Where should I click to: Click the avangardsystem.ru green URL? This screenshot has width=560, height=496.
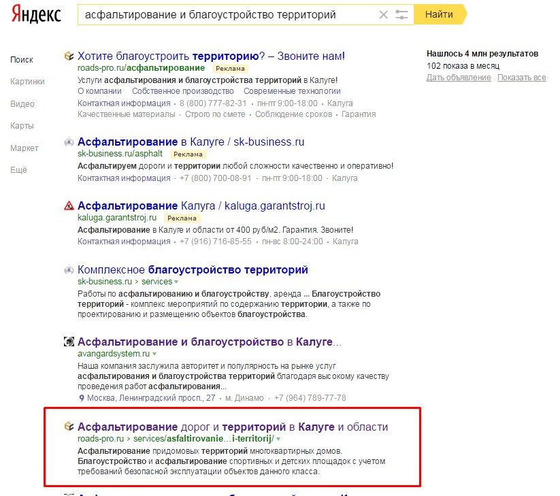point(114,354)
